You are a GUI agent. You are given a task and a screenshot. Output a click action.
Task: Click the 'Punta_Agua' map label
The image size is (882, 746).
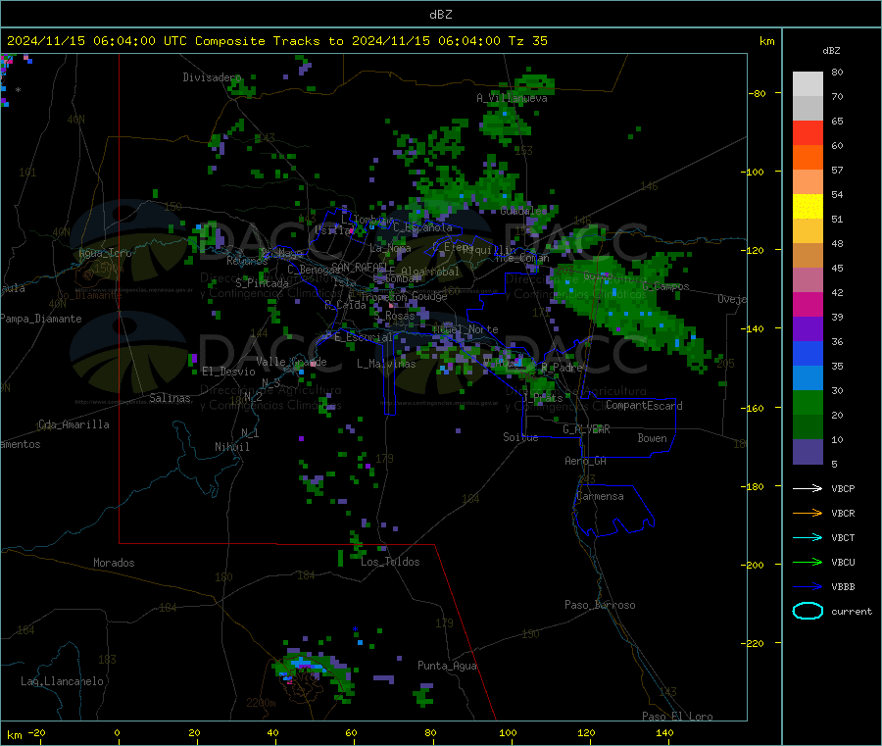point(447,666)
